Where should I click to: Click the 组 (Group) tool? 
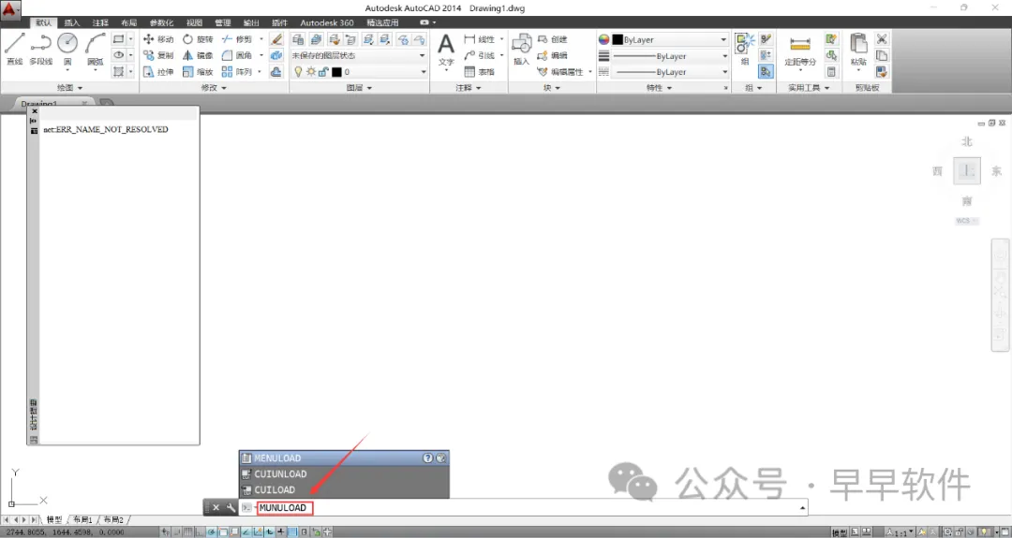(x=744, y=49)
